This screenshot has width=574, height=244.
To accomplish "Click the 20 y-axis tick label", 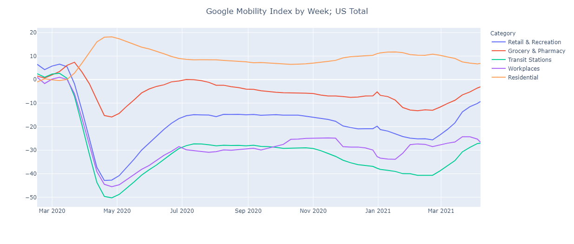I will click(33, 33).
